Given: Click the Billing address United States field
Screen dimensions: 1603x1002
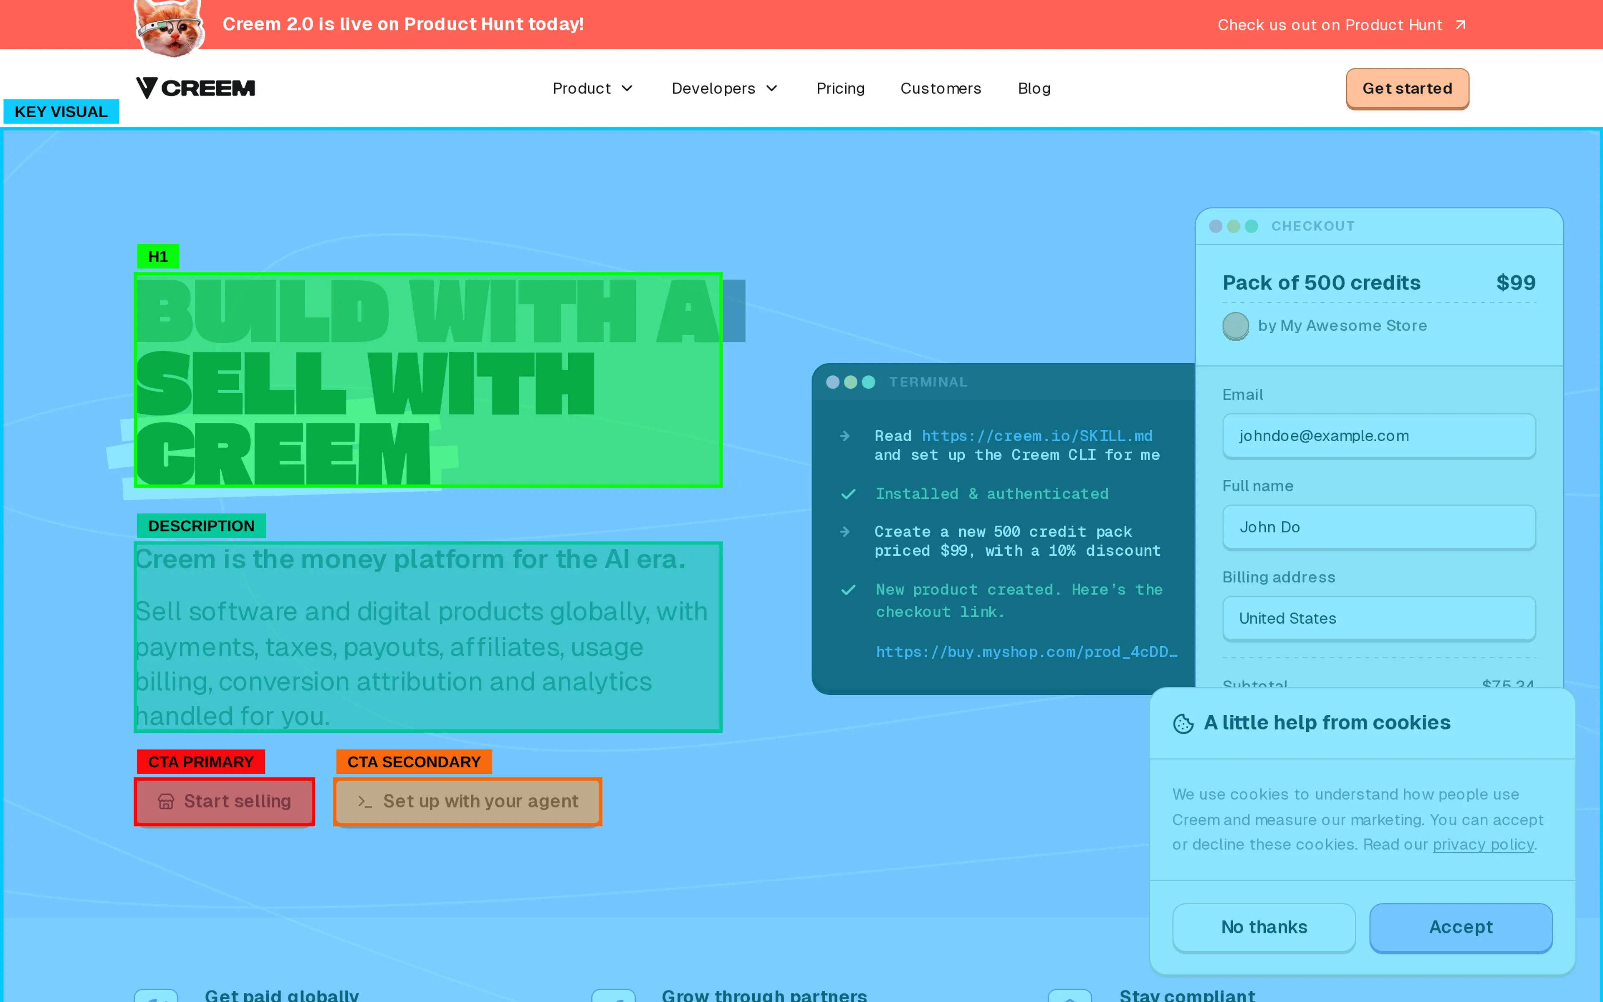Looking at the screenshot, I should pos(1379,618).
